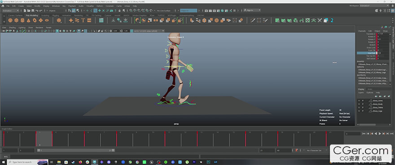Screen dimensions: 395x165
Task: Create a polygon sphere from the shelf
Action: pyautogui.click(x=10, y=20)
